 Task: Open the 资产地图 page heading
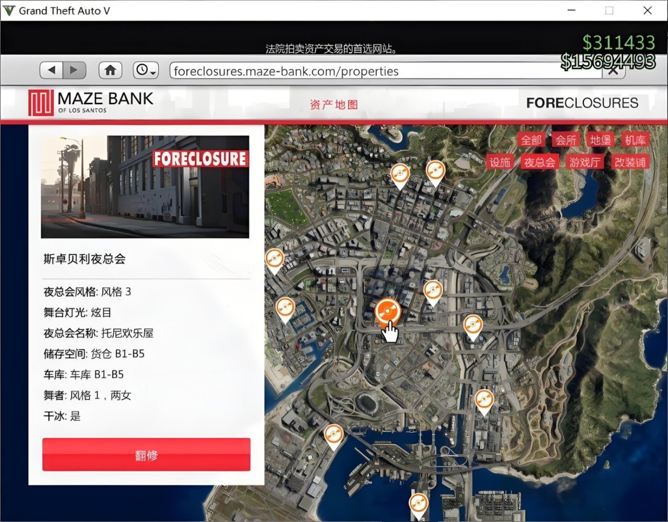(334, 104)
